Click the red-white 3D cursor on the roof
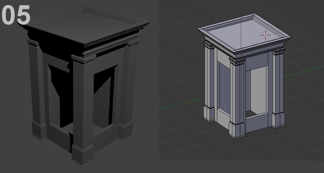The width and height of the screenshot is (324, 173). click(x=265, y=35)
